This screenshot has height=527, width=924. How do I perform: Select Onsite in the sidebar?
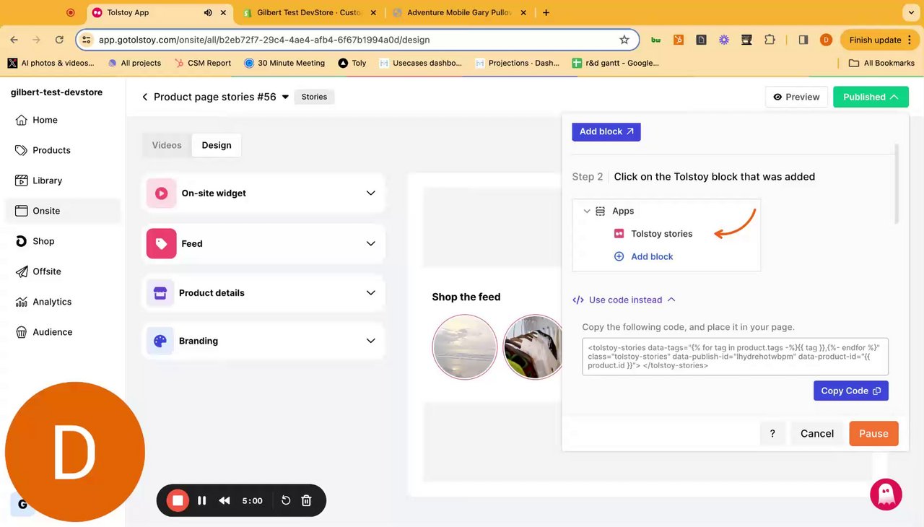point(63,211)
